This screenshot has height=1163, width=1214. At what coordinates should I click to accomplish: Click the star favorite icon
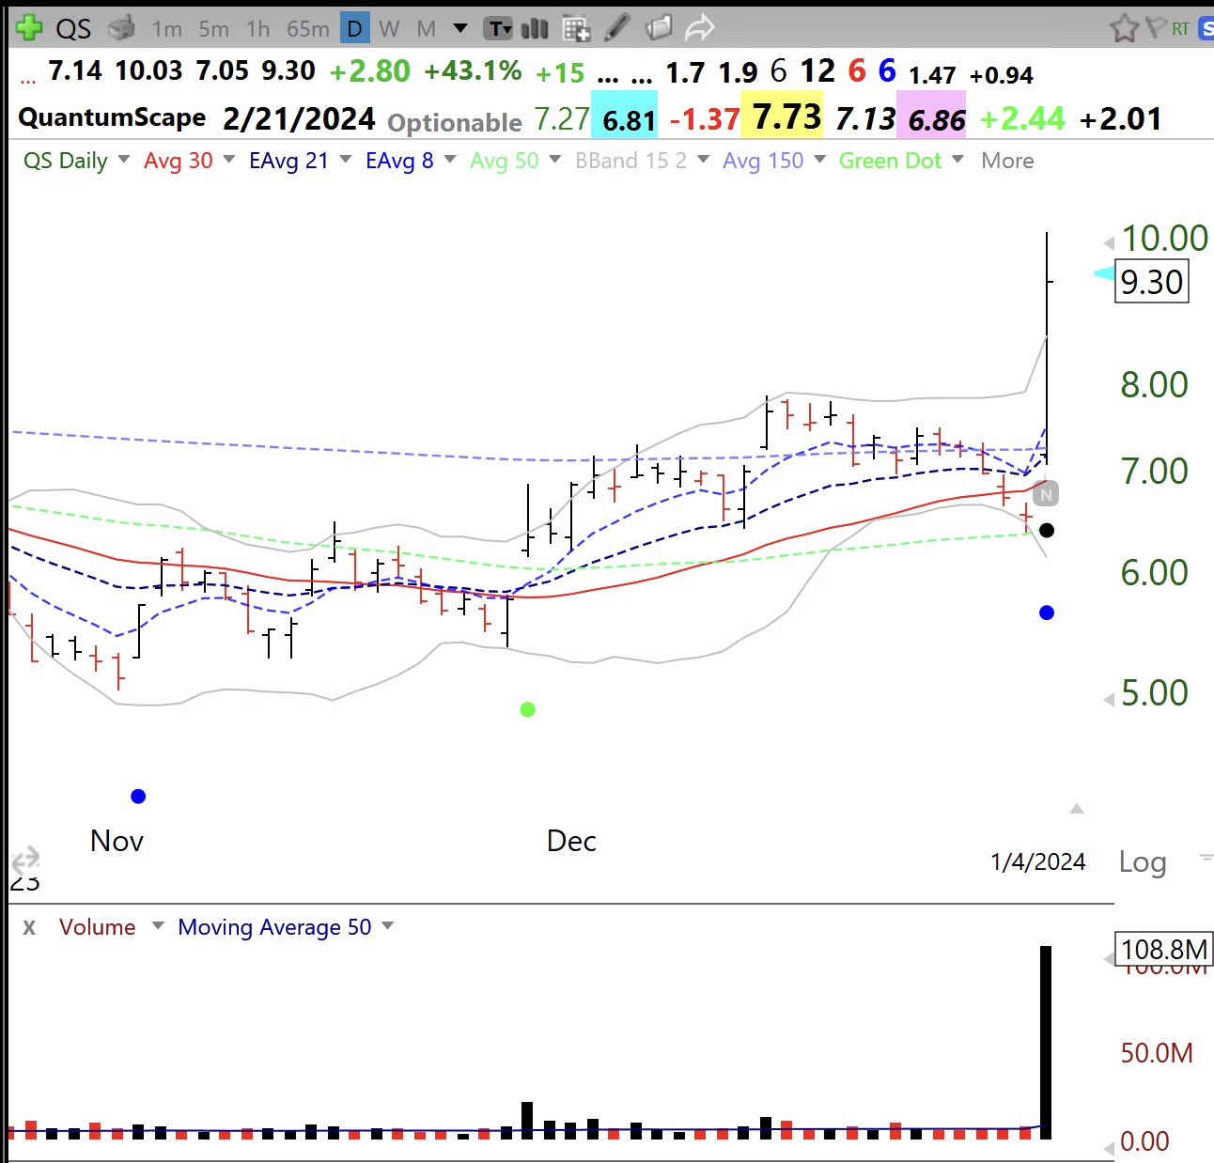[x=1124, y=28]
